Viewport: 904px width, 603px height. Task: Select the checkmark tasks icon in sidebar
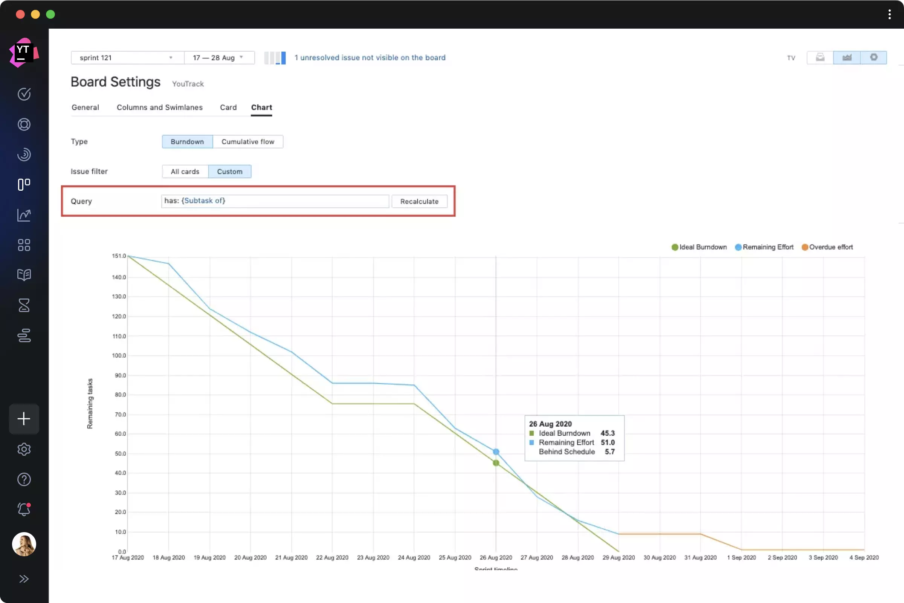click(x=24, y=94)
